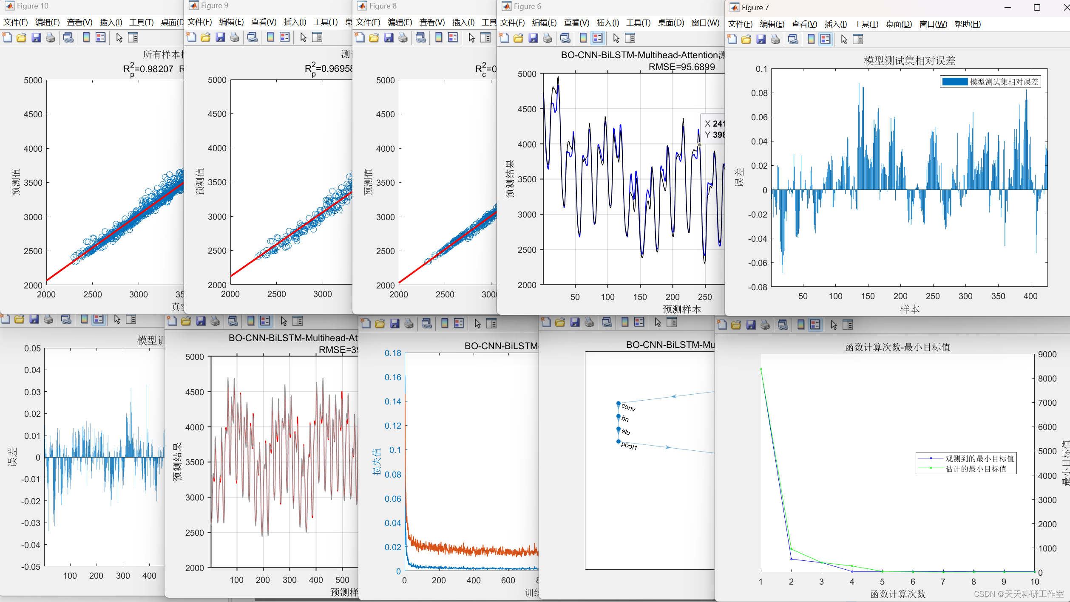Open 桌面(D) menu in Figure 7
This screenshot has width=1070, height=602.
pyautogui.click(x=899, y=24)
